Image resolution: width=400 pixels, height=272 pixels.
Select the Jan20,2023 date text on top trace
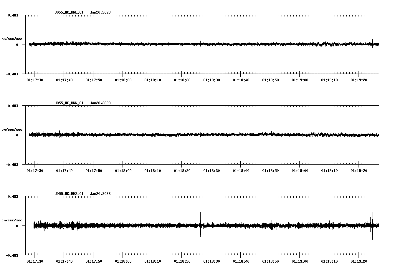click(100, 12)
